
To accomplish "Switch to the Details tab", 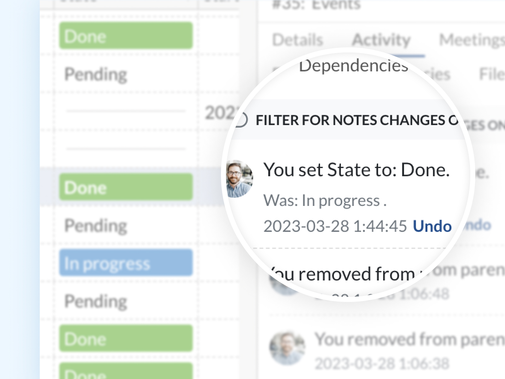I will coord(297,40).
